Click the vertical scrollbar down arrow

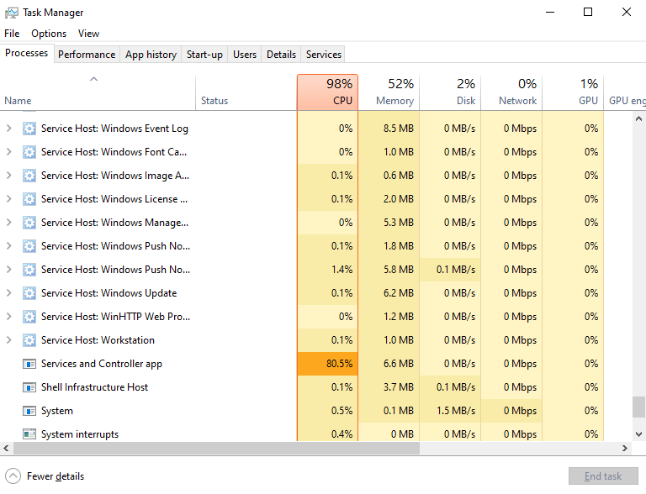click(x=638, y=434)
